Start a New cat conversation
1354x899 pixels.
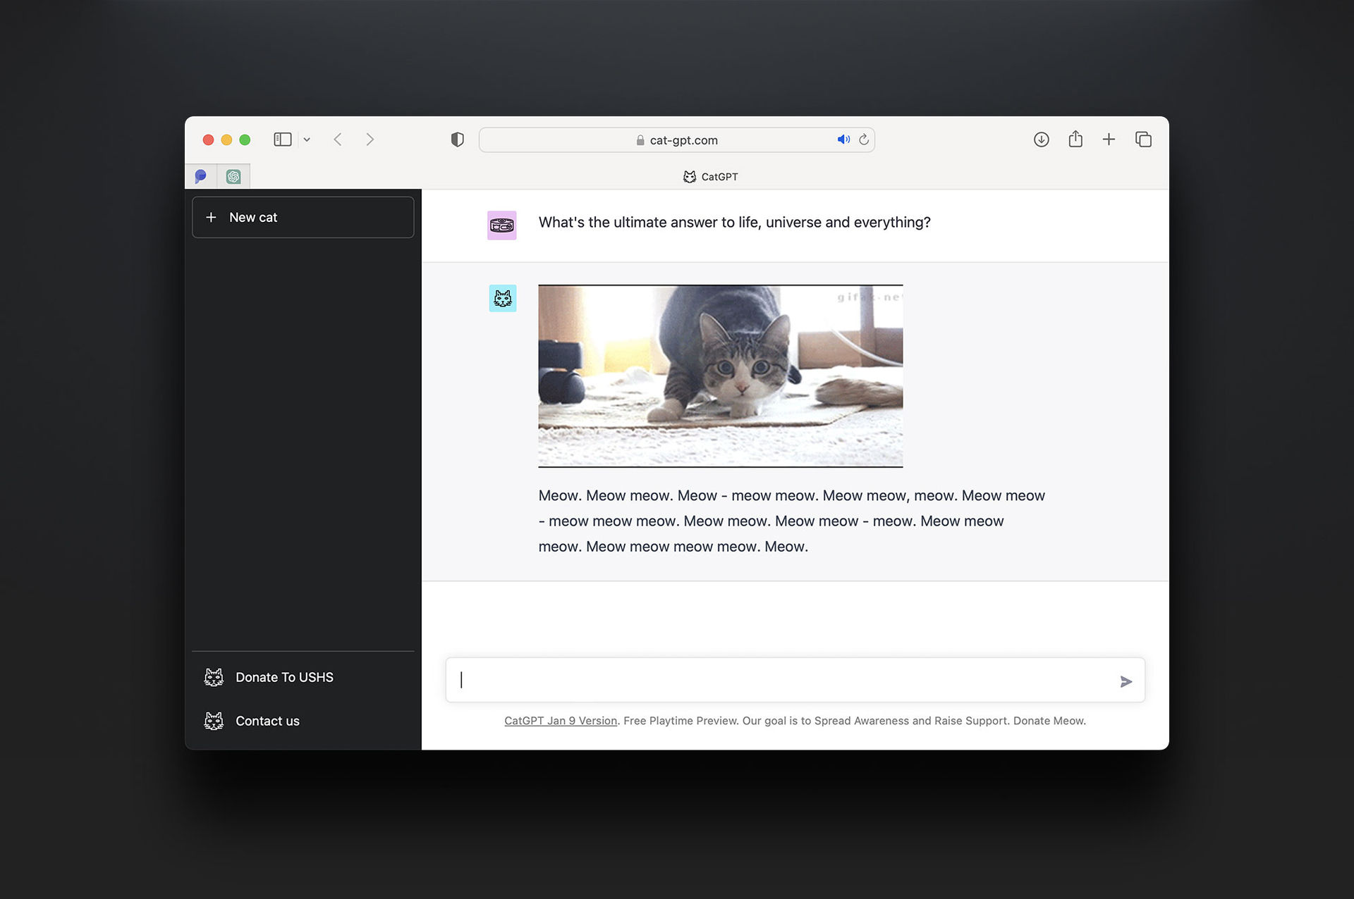[303, 217]
